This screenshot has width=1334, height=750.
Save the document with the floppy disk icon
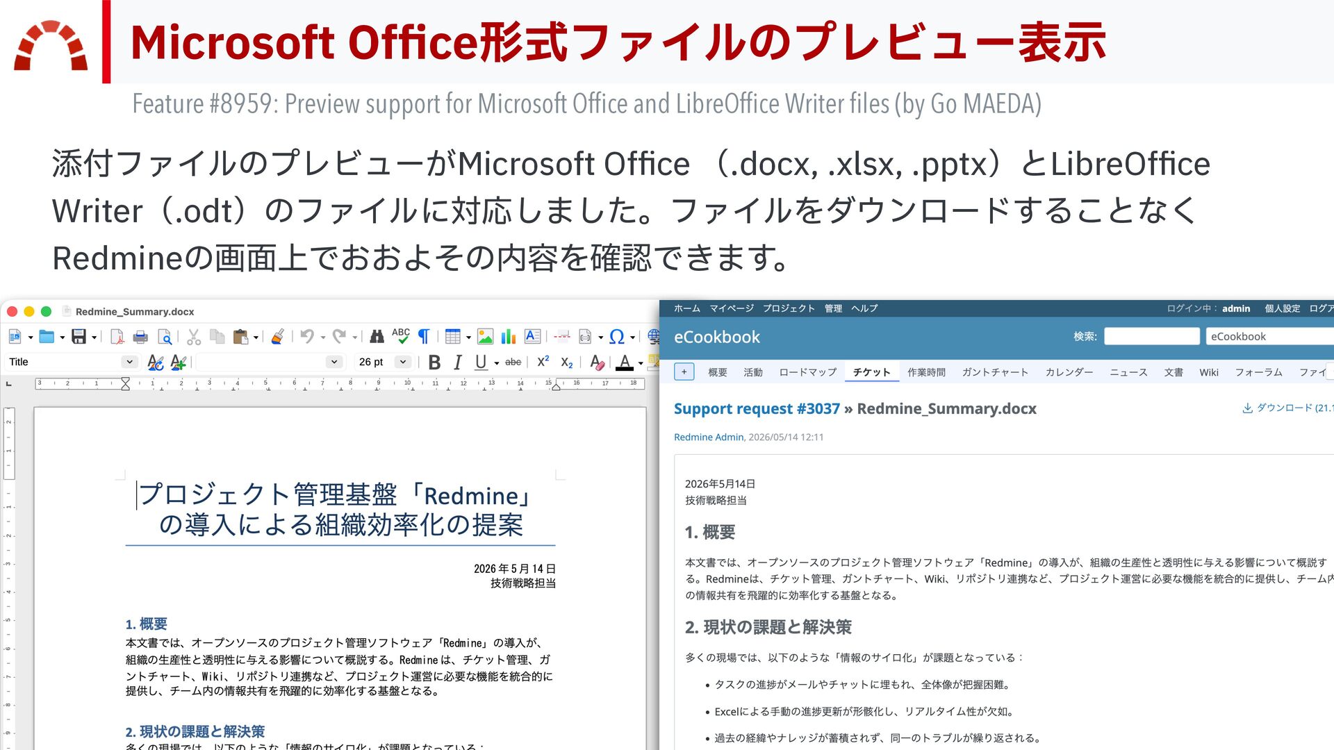click(79, 337)
